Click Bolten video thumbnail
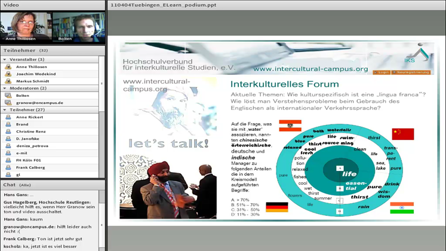This screenshot has width=446, height=251. click(x=79, y=27)
